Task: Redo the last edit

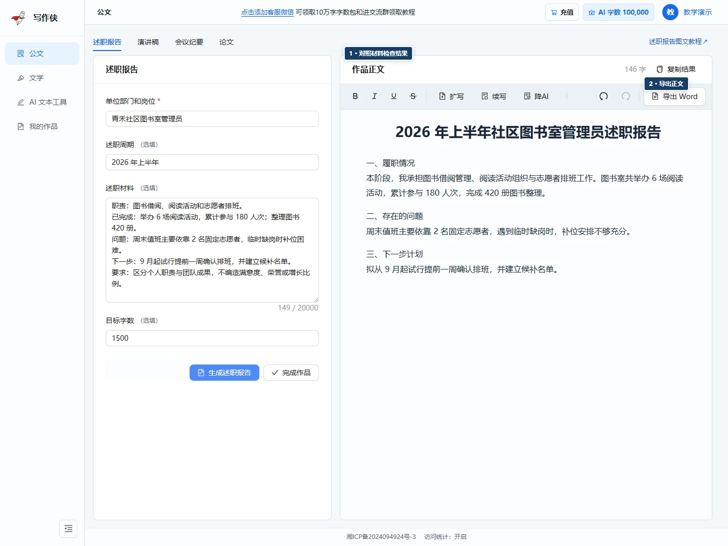Action: (626, 96)
